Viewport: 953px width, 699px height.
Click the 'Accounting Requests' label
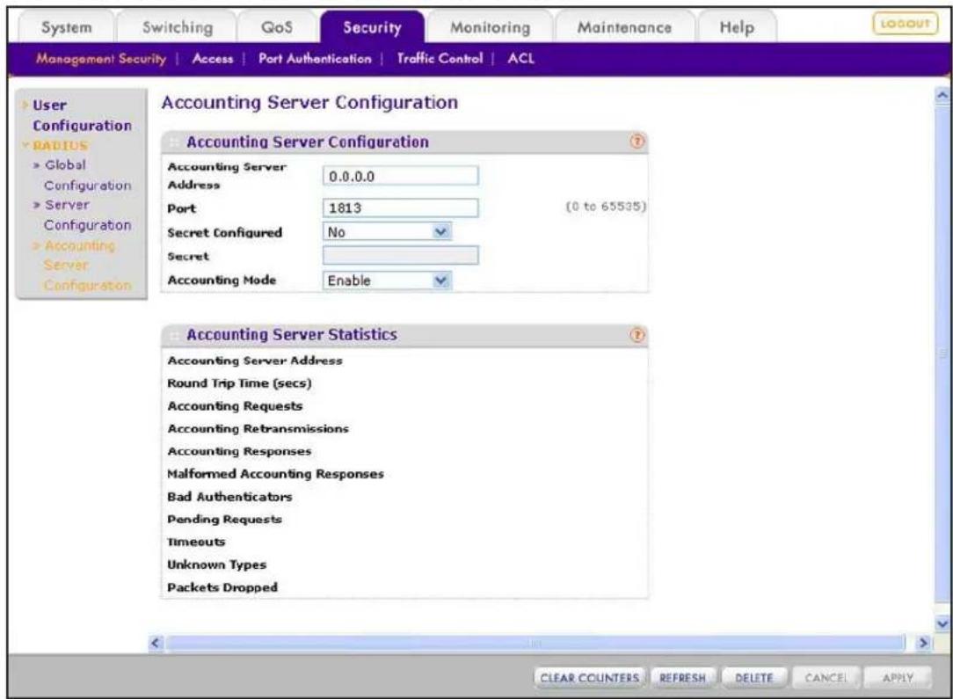click(x=235, y=406)
